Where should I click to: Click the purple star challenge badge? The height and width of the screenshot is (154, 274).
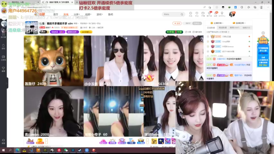57,32
